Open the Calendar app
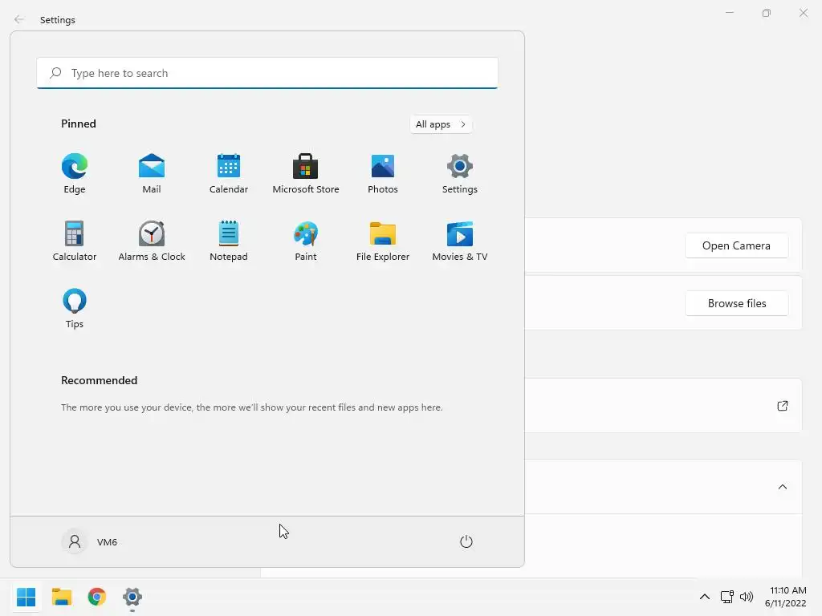 [x=229, y=174]
